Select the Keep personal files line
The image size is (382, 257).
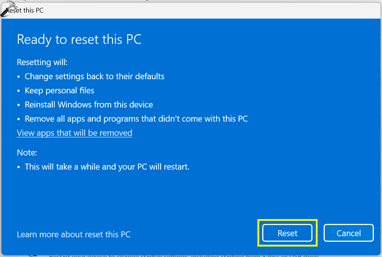(x=60, y=91)
